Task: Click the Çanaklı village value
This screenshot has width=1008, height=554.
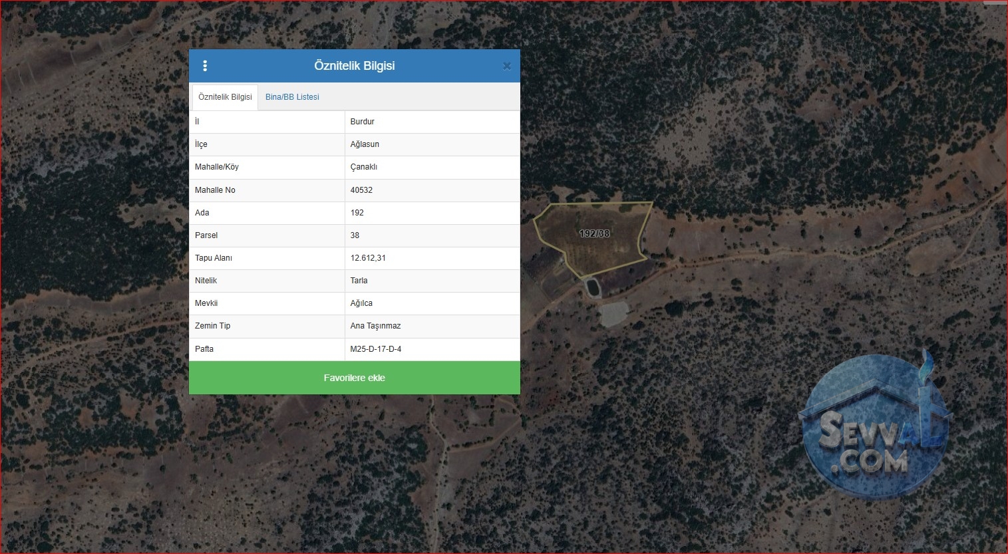Action: click(x=364, y=167)
